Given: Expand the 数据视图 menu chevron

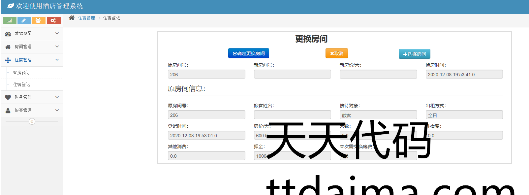Looking at the screenshot, I should (x=57, y=33).
